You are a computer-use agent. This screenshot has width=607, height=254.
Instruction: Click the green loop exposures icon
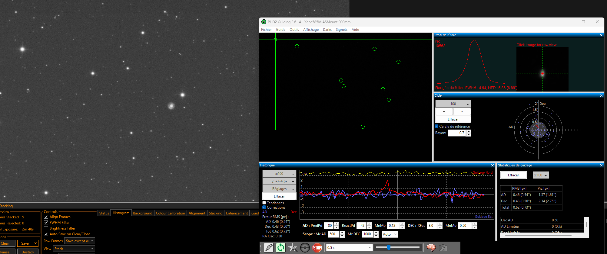pos(280,248)
